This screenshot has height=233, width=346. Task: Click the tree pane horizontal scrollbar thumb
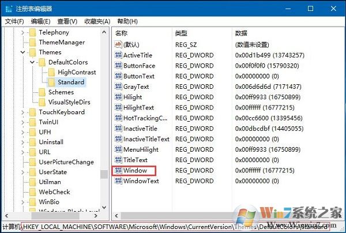pos(55,216)
